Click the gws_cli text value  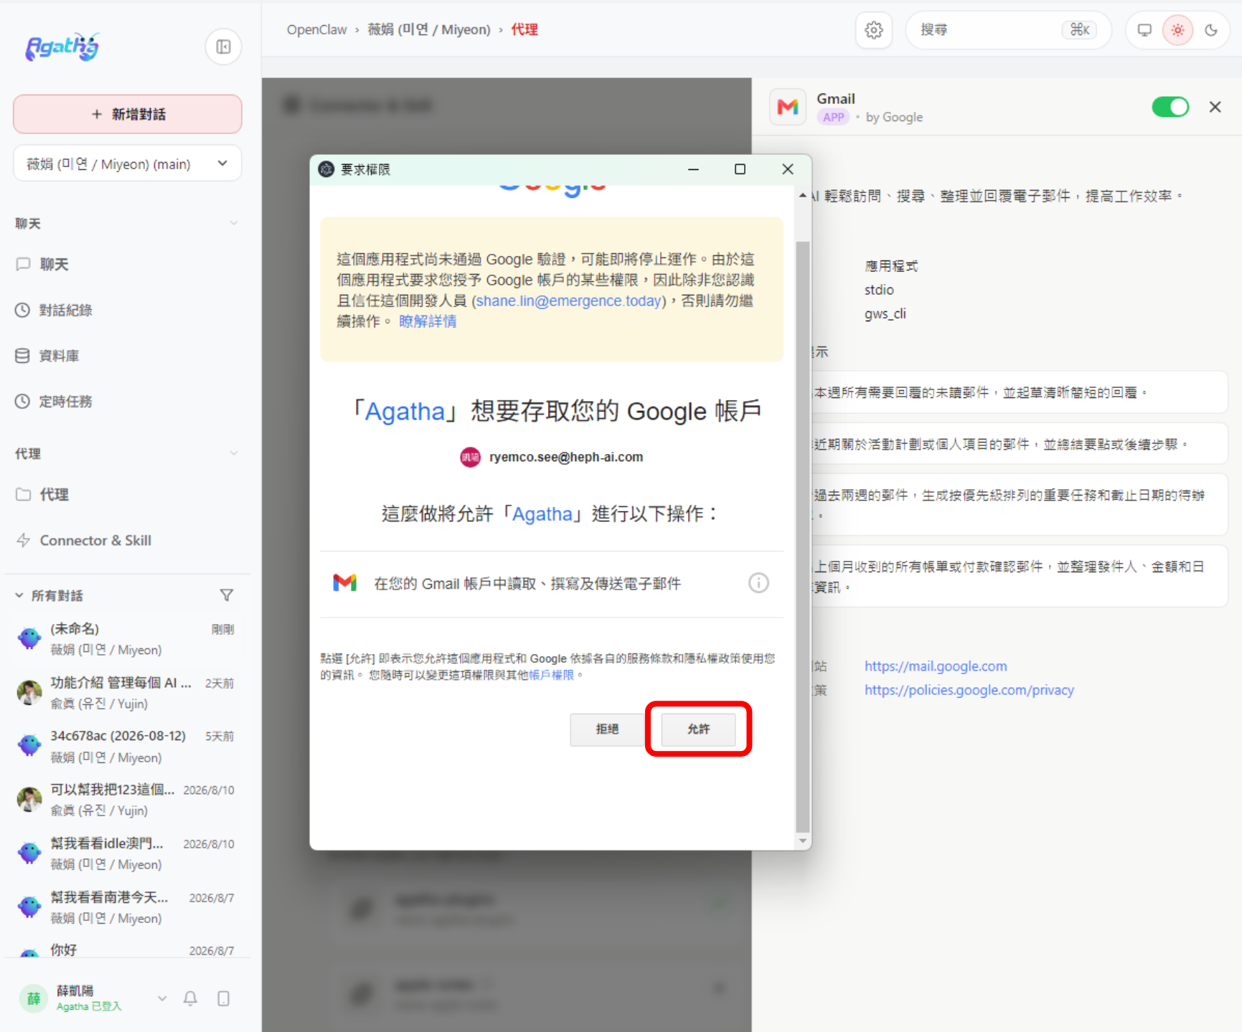[x=885, y=313]
